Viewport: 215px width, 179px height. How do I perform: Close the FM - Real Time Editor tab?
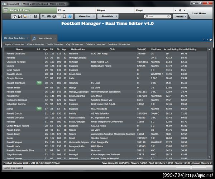[x=28, y=38]
